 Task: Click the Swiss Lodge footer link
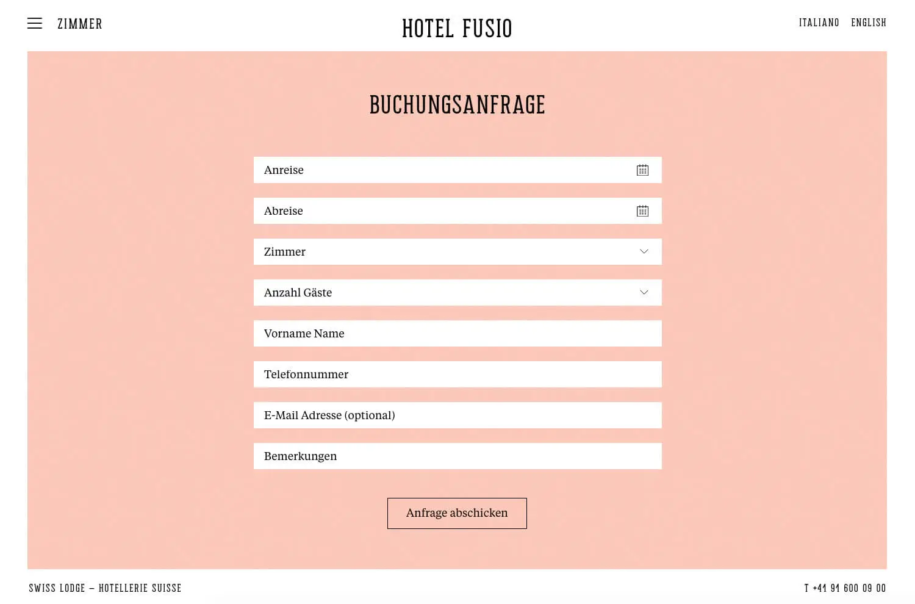click(105, 588)
